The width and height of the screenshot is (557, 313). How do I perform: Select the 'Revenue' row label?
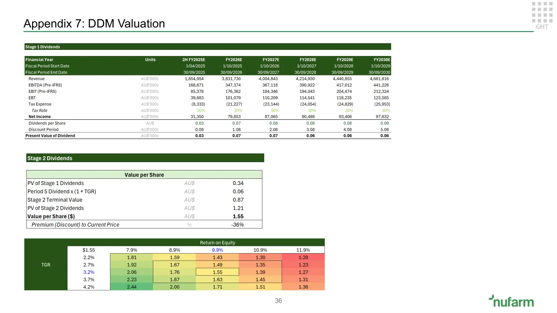(x=37, y=79)
